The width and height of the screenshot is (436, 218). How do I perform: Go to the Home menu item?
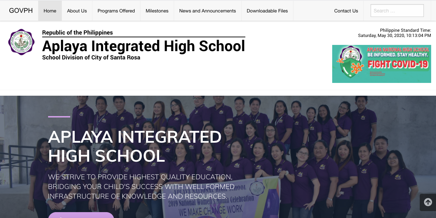click(x=50, y=11)
